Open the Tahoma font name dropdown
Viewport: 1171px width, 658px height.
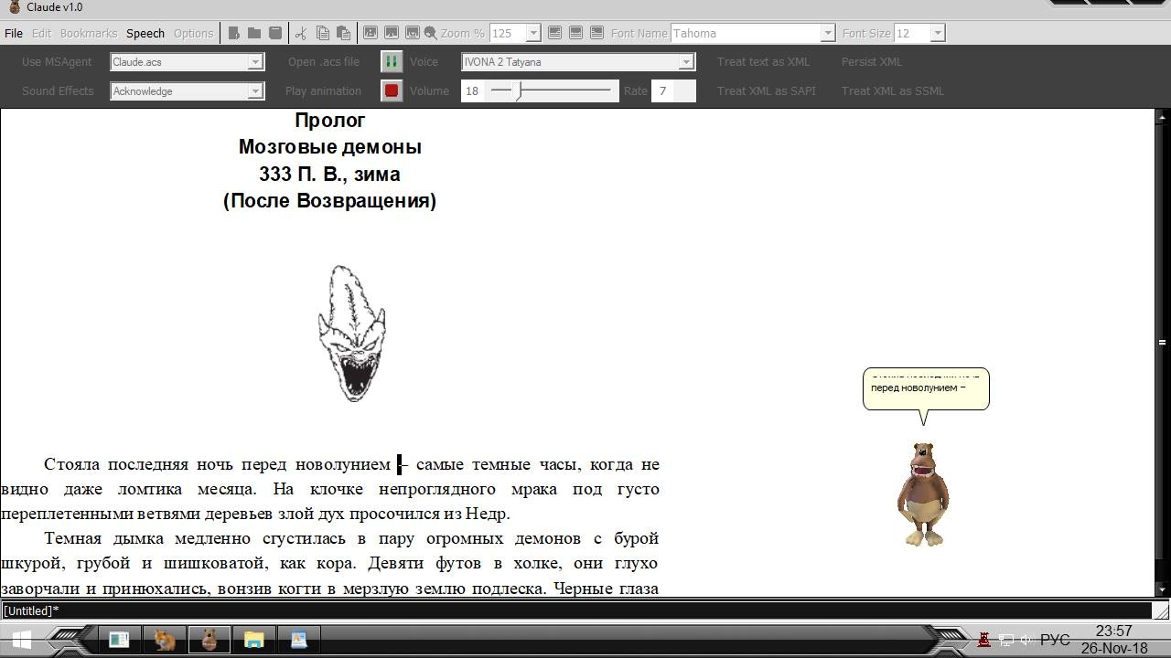pyautogui.click(x=827, y=33)
